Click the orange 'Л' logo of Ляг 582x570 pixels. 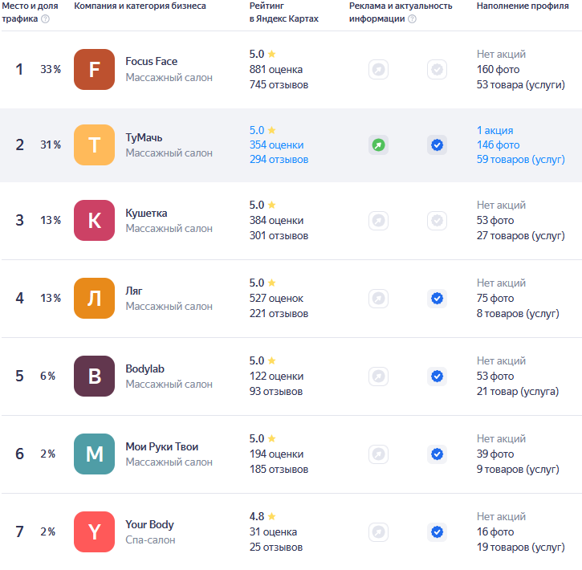click(94, 299)
